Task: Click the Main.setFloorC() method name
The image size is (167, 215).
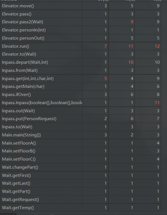Action: [x=19, y=159]
